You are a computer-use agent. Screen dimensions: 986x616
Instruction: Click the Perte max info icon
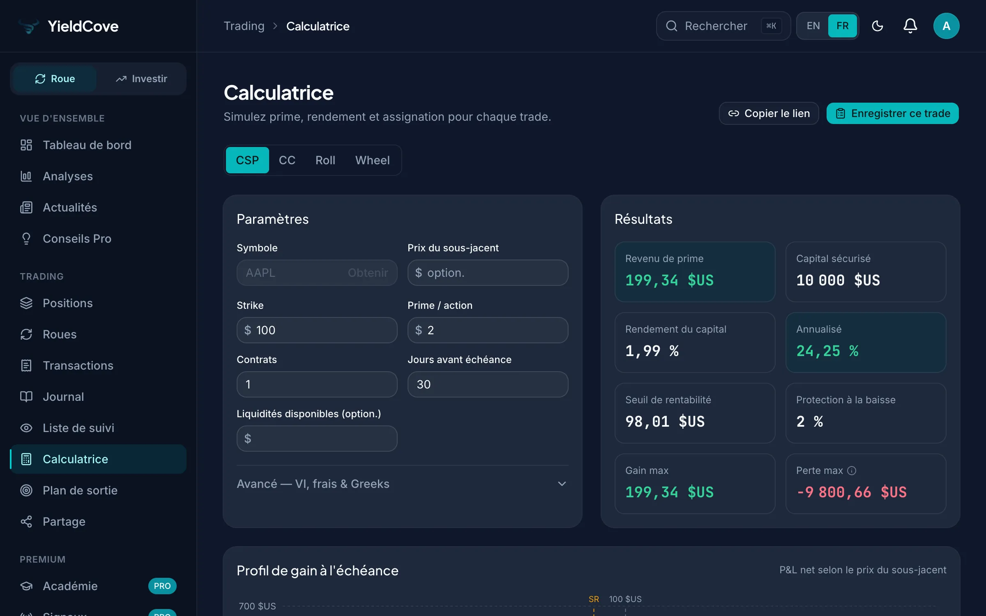point(852,471)
